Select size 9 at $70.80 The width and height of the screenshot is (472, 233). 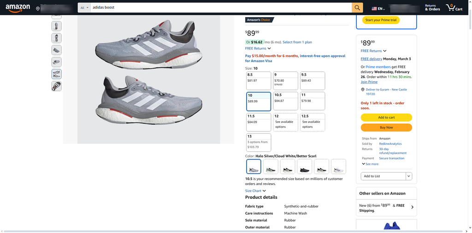[x=285, y=81]
